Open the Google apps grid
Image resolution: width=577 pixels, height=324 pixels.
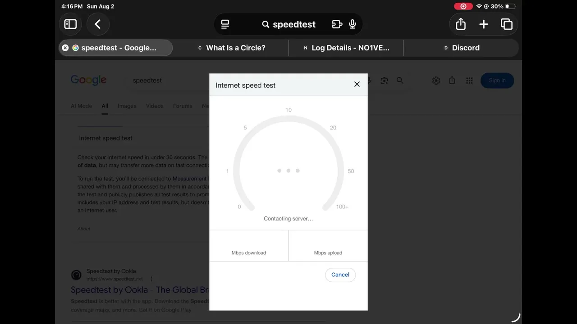469,81
